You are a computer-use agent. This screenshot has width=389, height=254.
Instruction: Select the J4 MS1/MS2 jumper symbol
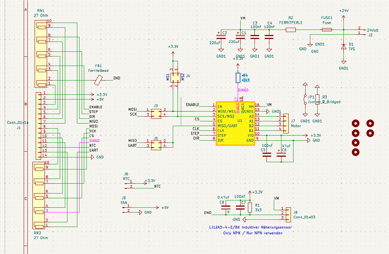(175, 78)
